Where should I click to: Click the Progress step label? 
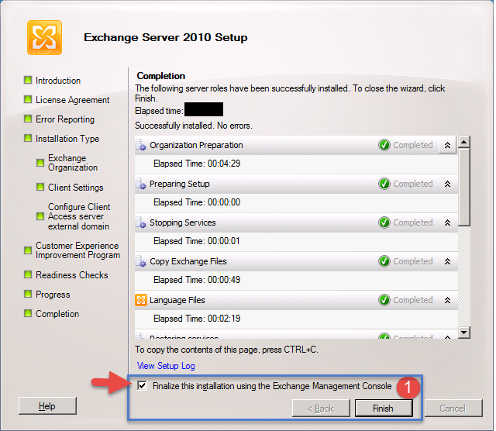(x=53, y=295)
